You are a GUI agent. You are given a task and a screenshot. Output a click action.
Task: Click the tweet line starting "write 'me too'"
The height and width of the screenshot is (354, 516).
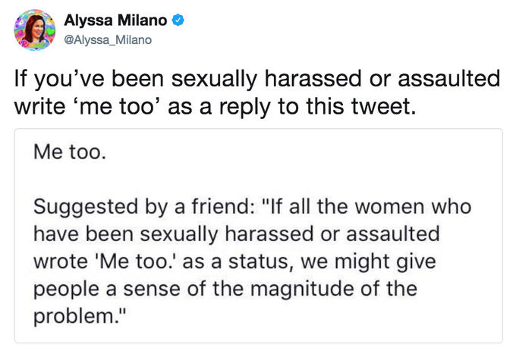tap(216, 107)
